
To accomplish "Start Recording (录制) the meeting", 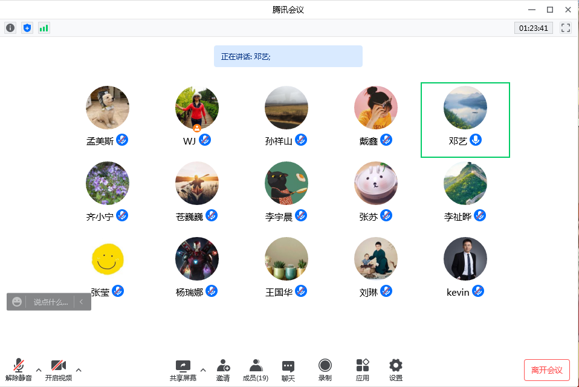I will coord(325,370).
